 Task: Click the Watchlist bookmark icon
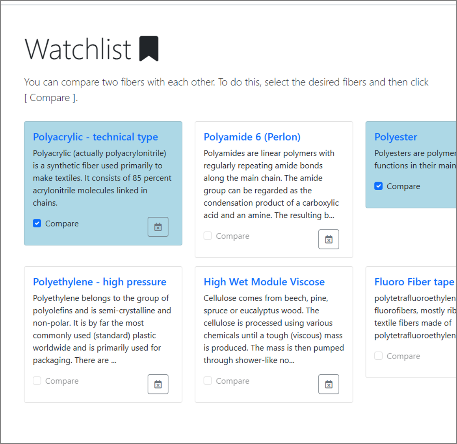tap(149, 49)
